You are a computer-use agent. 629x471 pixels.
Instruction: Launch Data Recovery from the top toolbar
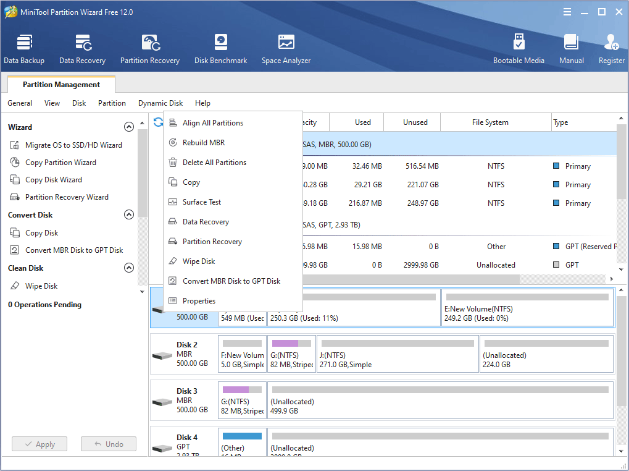coord(82,49)
